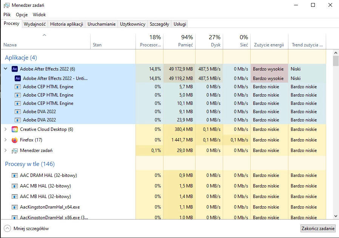Click the vertical scrollbar thumb
Image resolution: width=339 pixels, height=238 pixels.
pos(336,61)
